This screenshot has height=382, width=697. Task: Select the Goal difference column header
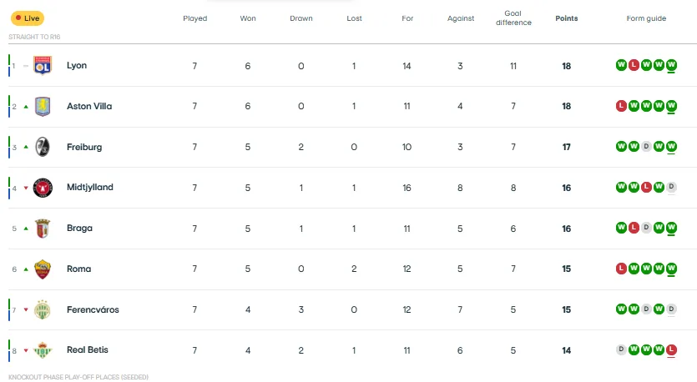pos(513,18)
